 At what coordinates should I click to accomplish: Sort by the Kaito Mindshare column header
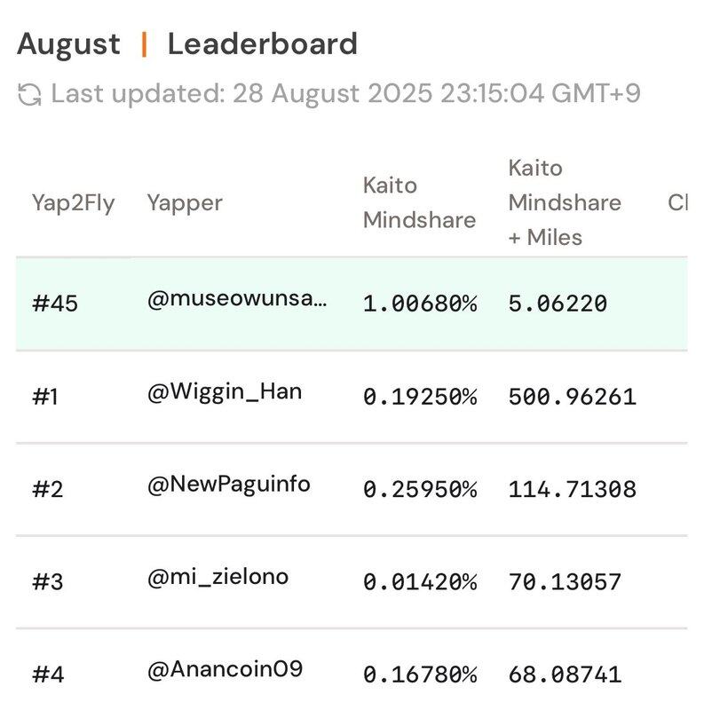[x=420, y=203]
